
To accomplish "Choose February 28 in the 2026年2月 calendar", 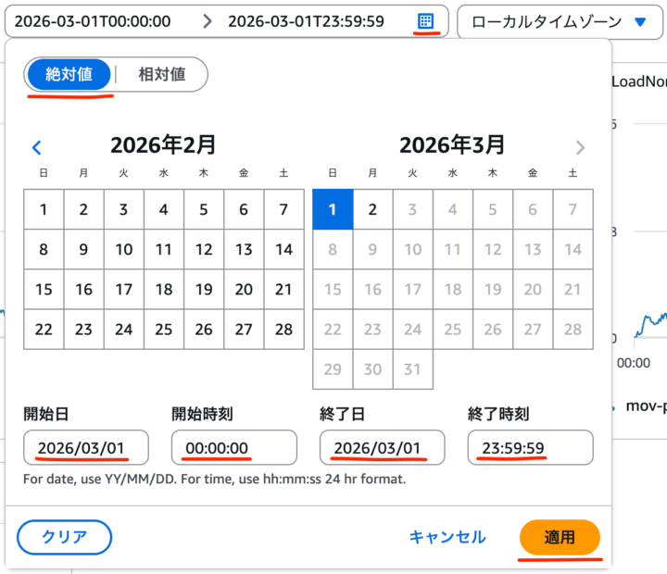I will point(283,330).
